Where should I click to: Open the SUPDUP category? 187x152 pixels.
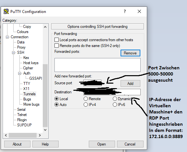[24, 125]
